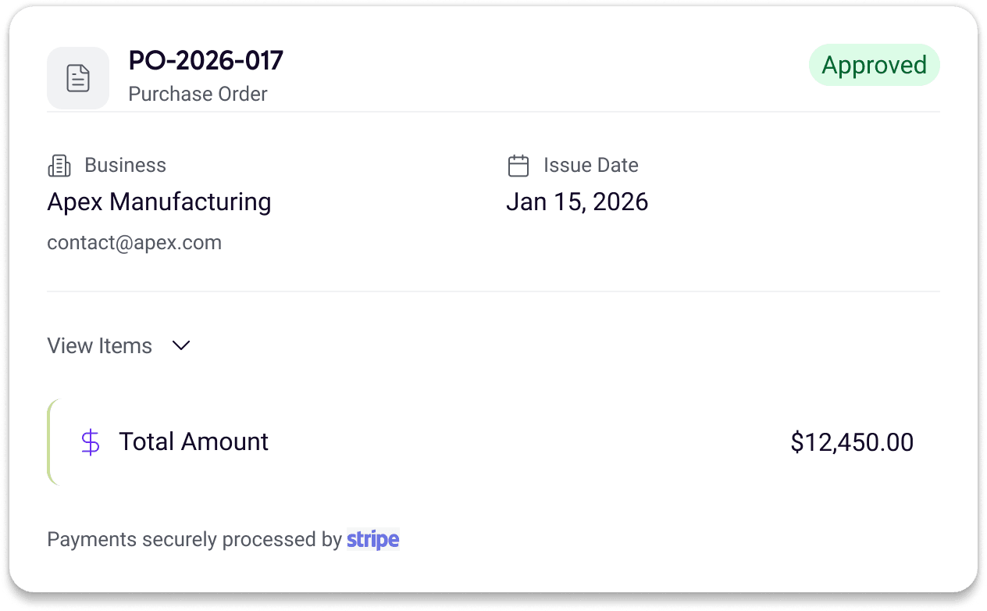This screenshot has width=987, height=611.
Task: Click the purple dollar sign icon
Action: coord(91,442)
